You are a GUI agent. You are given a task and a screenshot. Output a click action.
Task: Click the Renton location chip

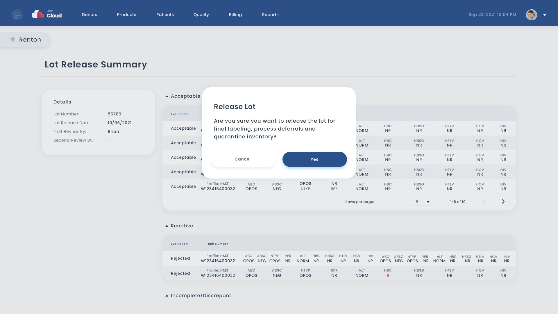pos(25,40)
